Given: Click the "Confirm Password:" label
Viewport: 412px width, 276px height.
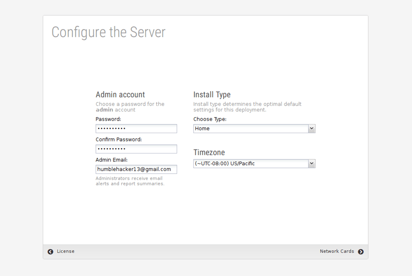Looking at the screenshot, I should (x=119, y=139).
